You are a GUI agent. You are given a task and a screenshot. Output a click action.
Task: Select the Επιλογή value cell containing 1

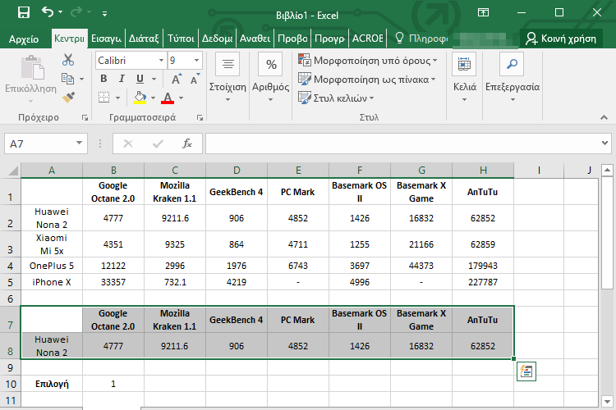[113, 384]
